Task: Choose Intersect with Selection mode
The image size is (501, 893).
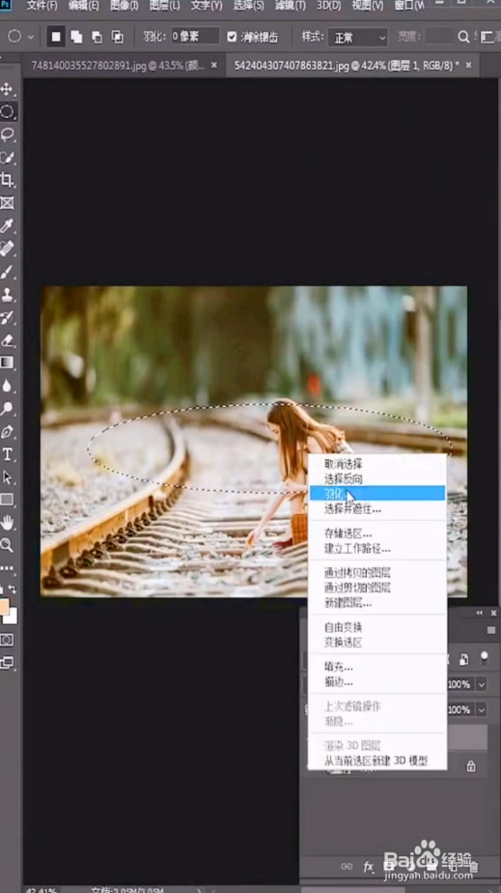Action: point(117,37)
